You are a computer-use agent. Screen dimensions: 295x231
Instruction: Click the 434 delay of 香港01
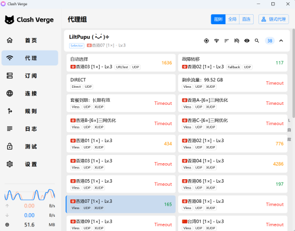coord(168,144)
